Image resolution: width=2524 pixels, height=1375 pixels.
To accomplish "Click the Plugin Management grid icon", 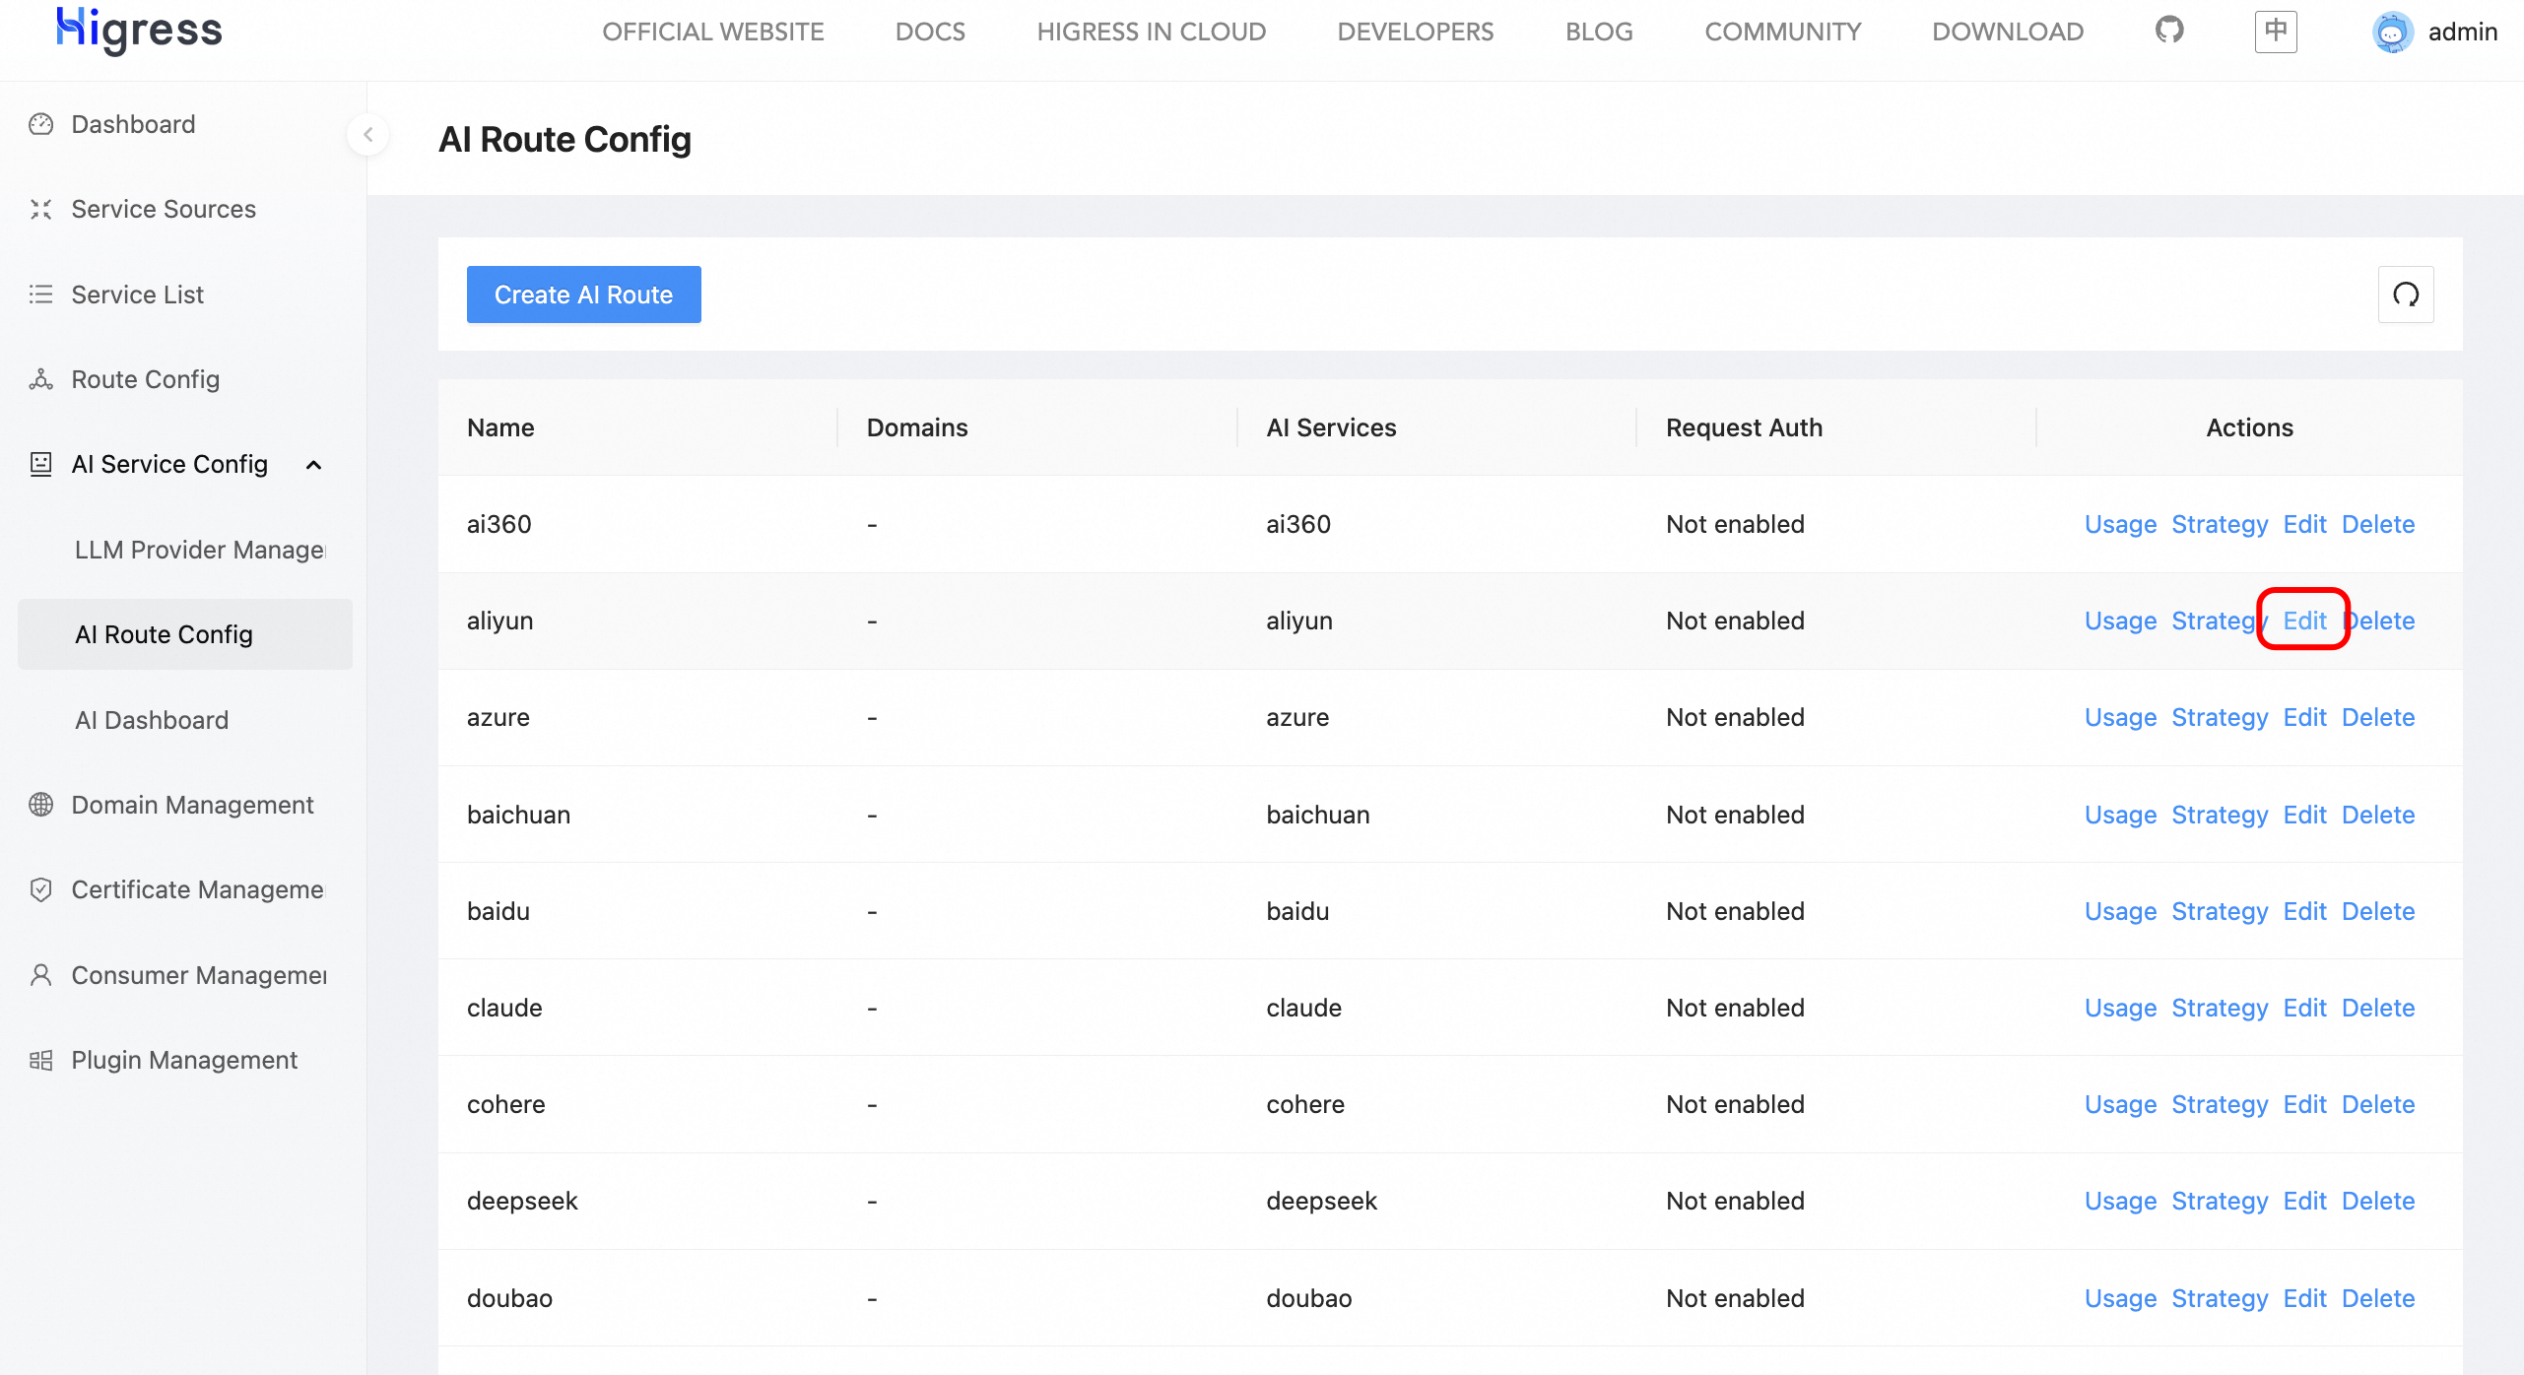I will (x=40, y=1060).
